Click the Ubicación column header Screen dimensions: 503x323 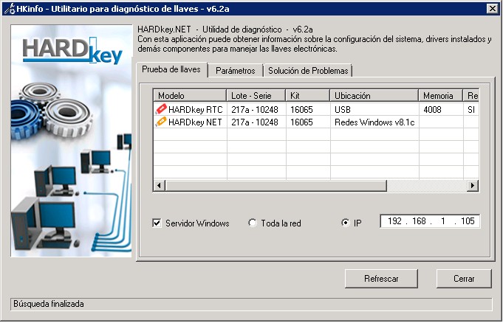pos(374,95)
